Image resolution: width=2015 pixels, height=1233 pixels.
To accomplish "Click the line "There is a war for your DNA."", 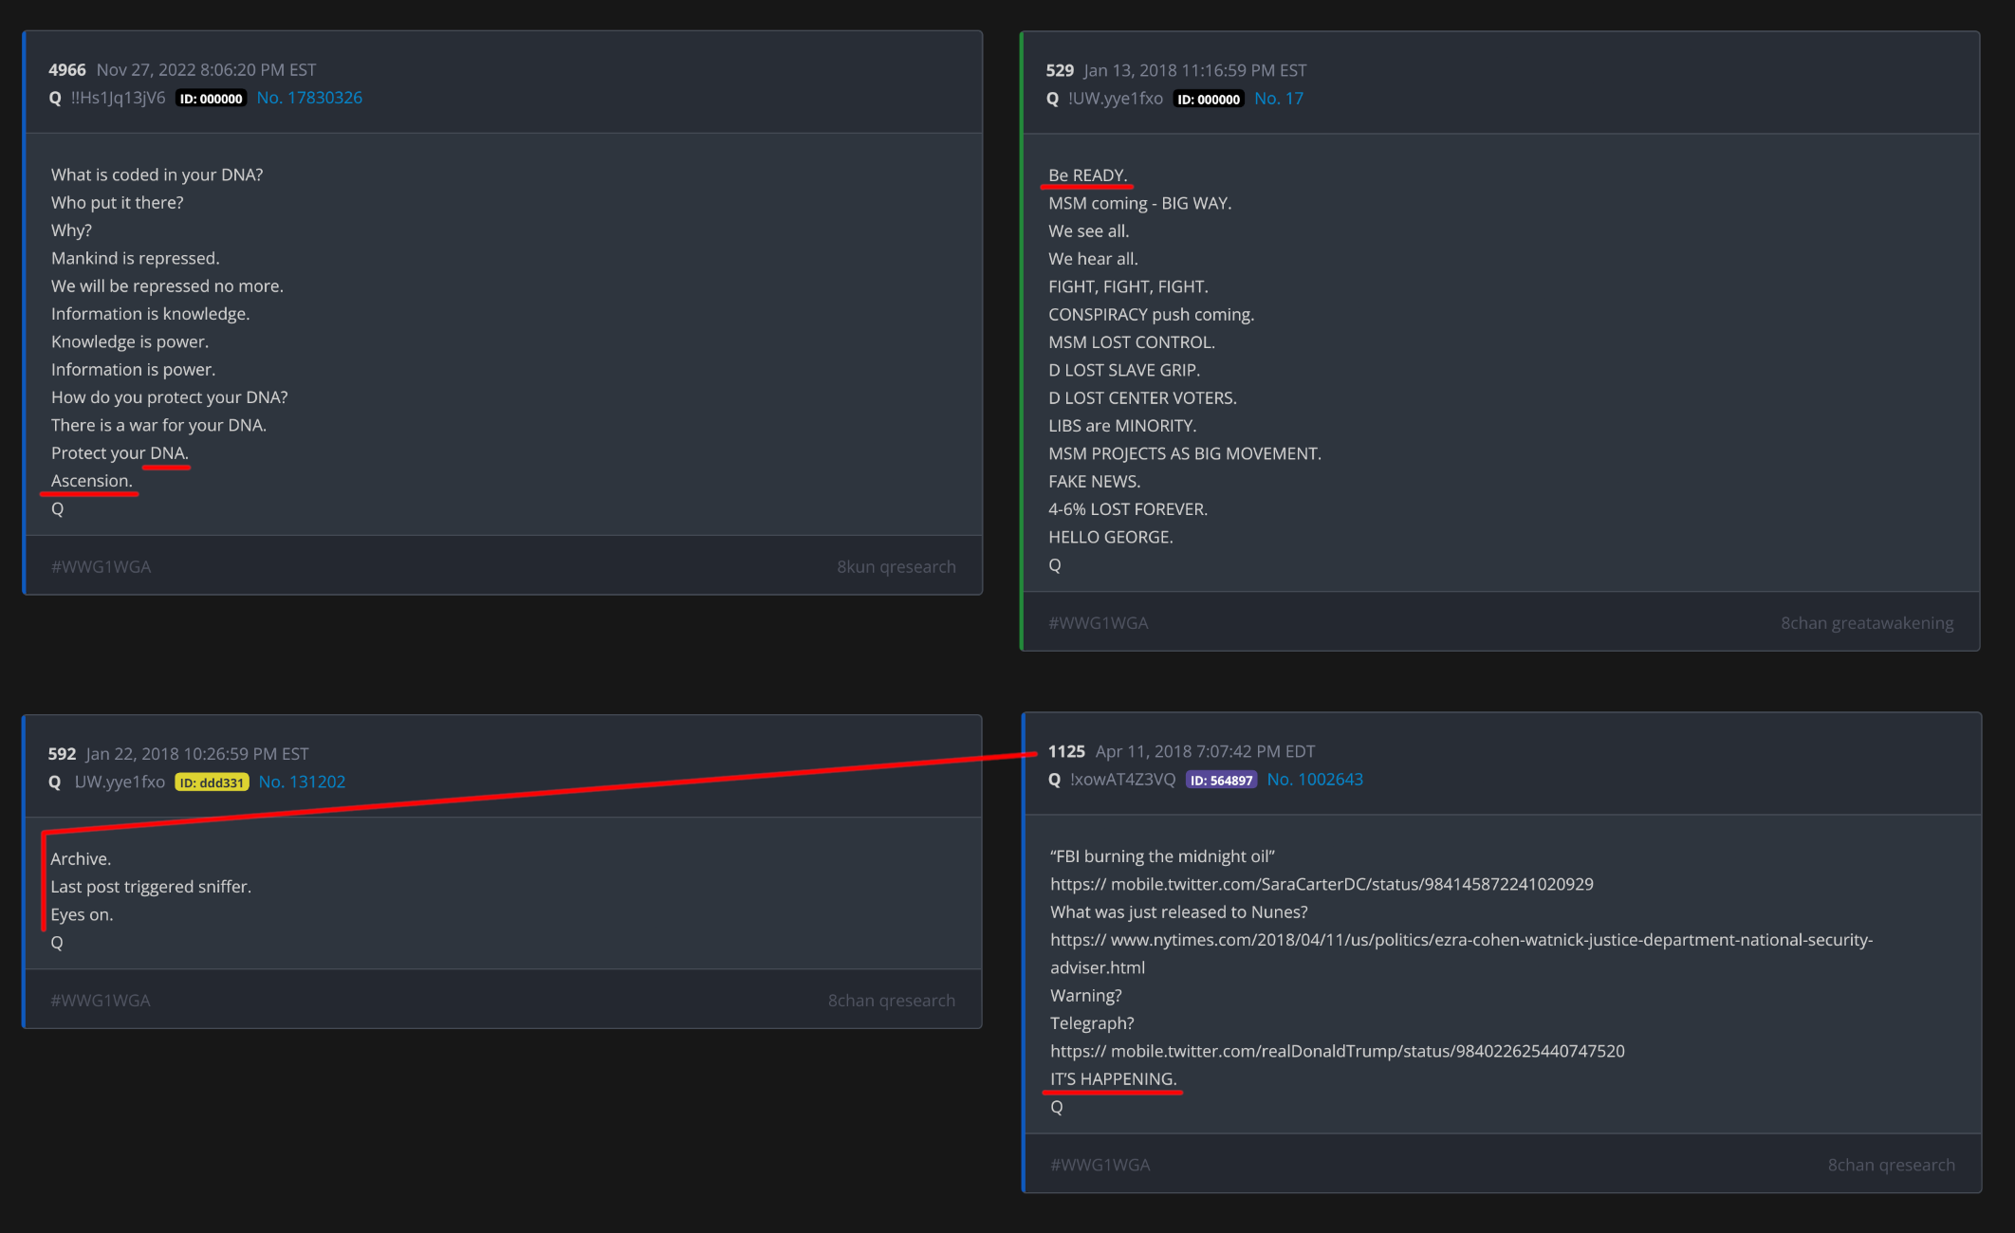I will (x=158, y=425).
